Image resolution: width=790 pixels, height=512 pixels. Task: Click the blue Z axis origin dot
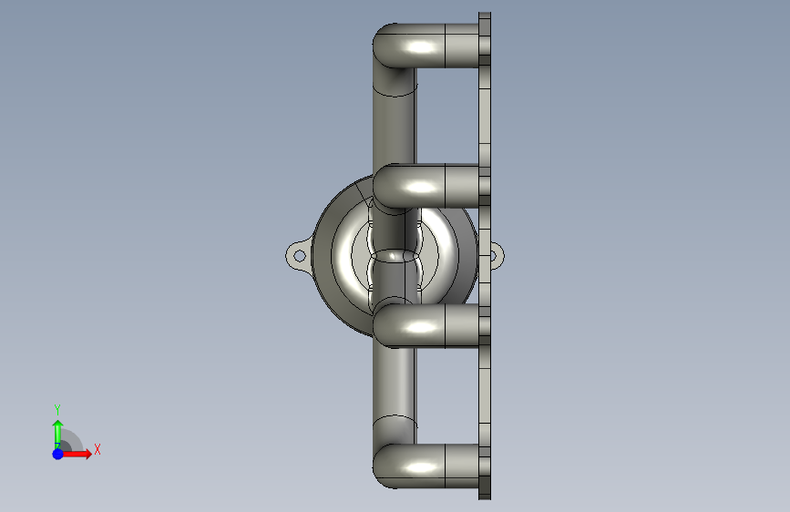(x=58, y=454)
